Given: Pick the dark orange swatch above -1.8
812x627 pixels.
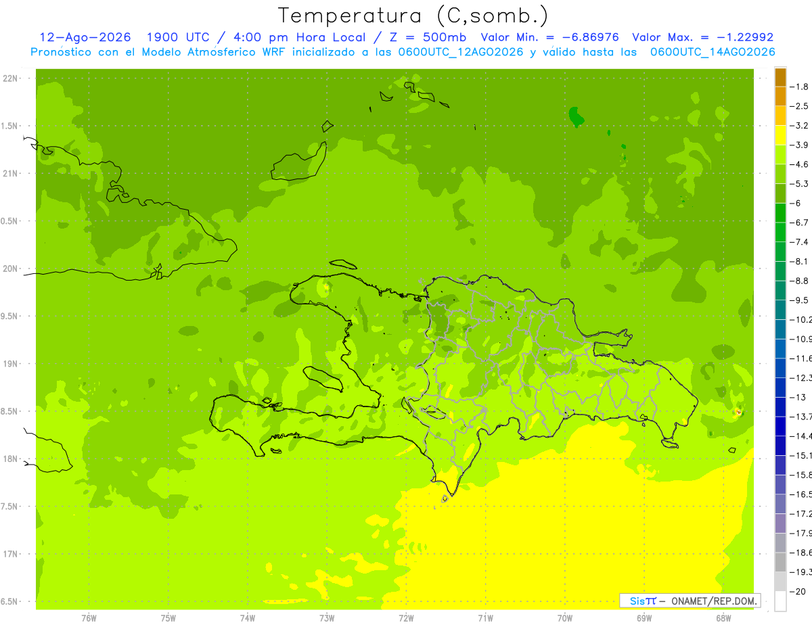Looking at the screenshot, I should (x=780, y=77).
